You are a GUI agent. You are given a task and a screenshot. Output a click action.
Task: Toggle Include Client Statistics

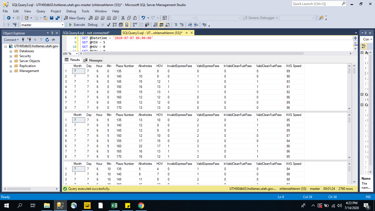147,25
